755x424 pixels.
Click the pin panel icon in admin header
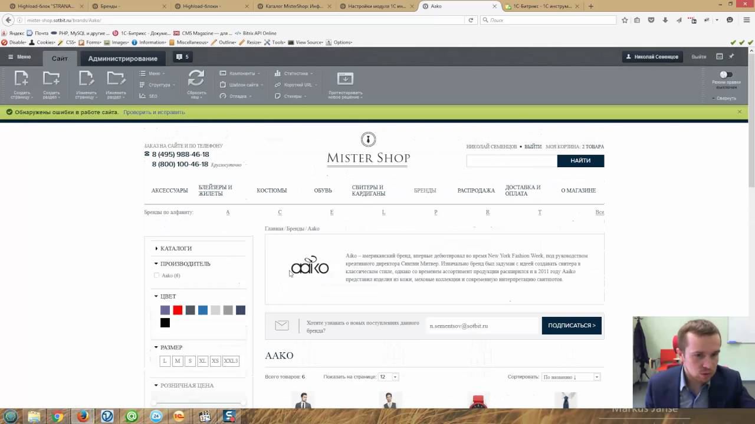pyautogui.click(x=731, y=57)
